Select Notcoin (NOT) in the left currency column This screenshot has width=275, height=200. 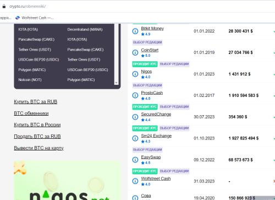click(x=30, y=80)
